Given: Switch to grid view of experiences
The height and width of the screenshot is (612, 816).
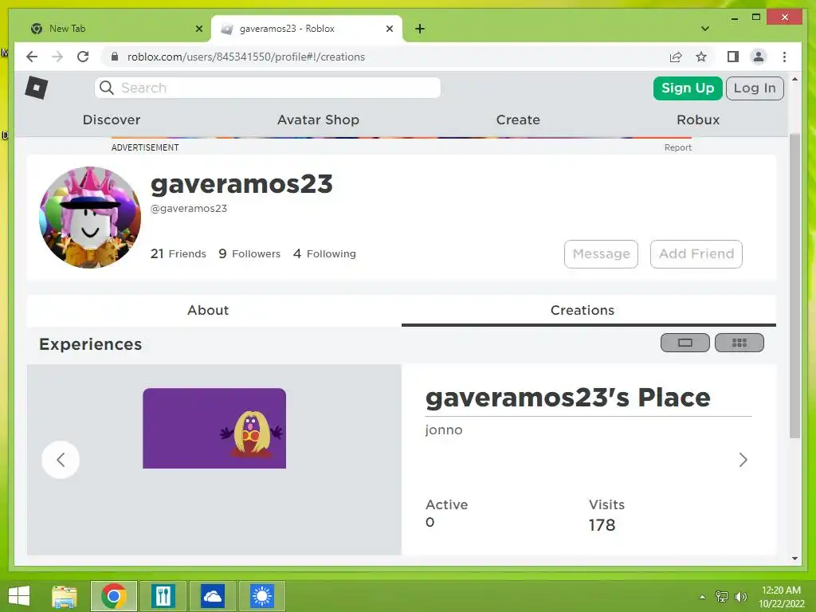Looking at the screenshot, I should [x=739, y=343].
